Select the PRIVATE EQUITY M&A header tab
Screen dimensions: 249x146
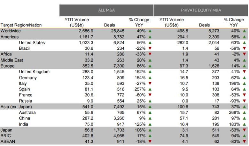coord(201,10)
